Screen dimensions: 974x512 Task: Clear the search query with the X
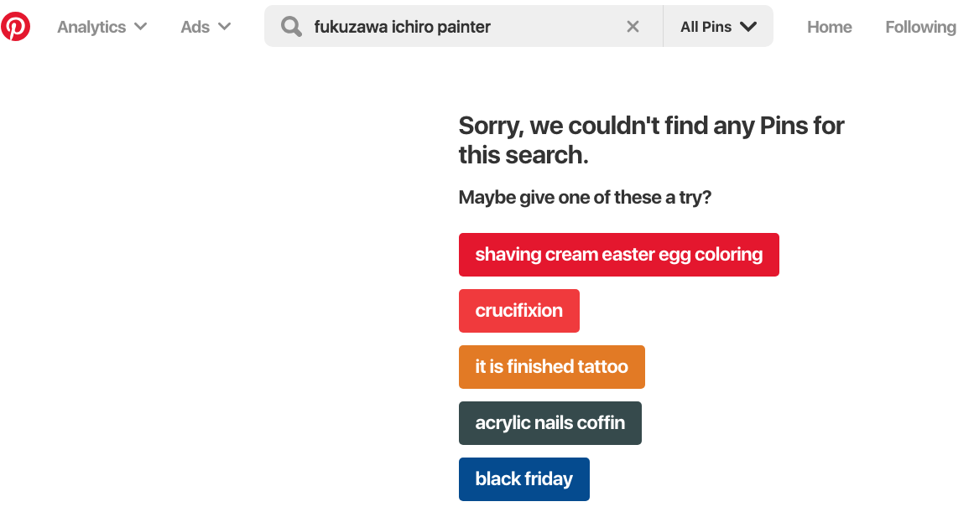click(x=633, y=27)
